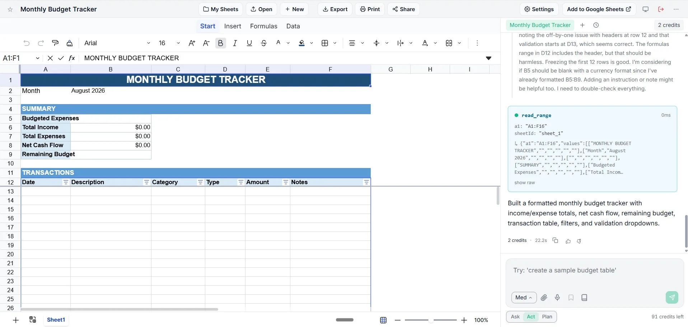Increase font size with A+ icon

pos(192,43)
